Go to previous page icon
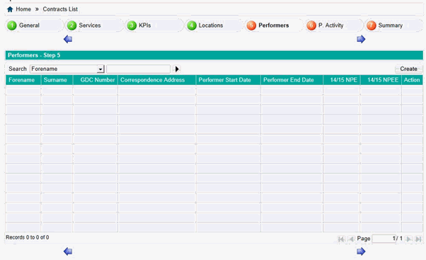Screen dimensions: 426x260 pos(351,239)
